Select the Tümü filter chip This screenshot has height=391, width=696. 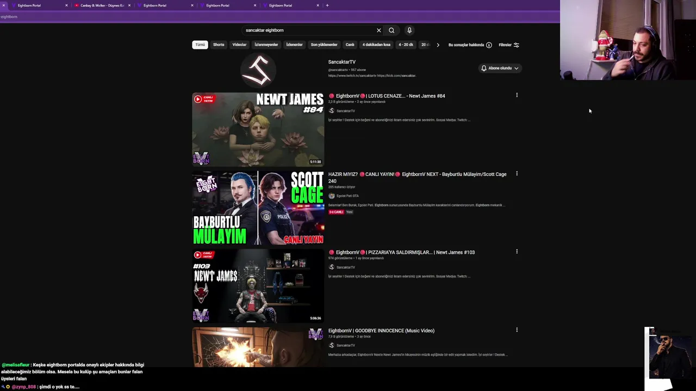pyautogui.click(x=200, y=45)
